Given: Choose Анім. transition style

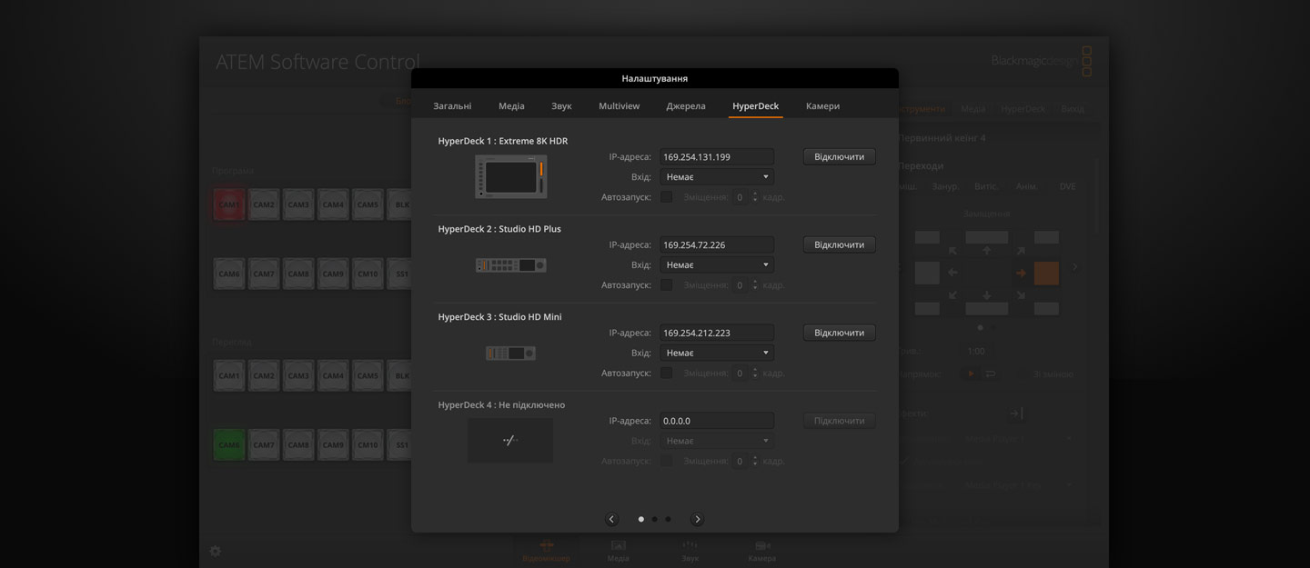Looking at the screenshot, I should point(1027,186).
